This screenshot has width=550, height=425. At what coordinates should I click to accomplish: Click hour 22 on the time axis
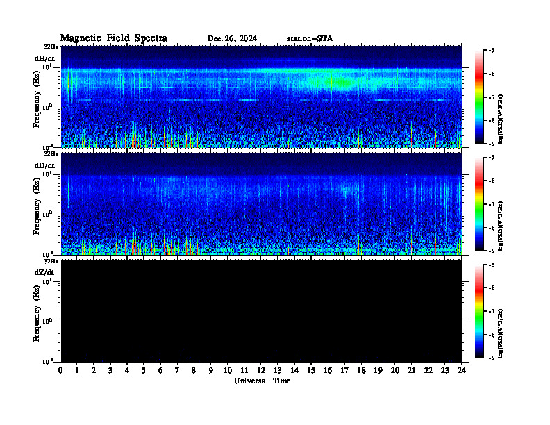(x=428, y=371)
